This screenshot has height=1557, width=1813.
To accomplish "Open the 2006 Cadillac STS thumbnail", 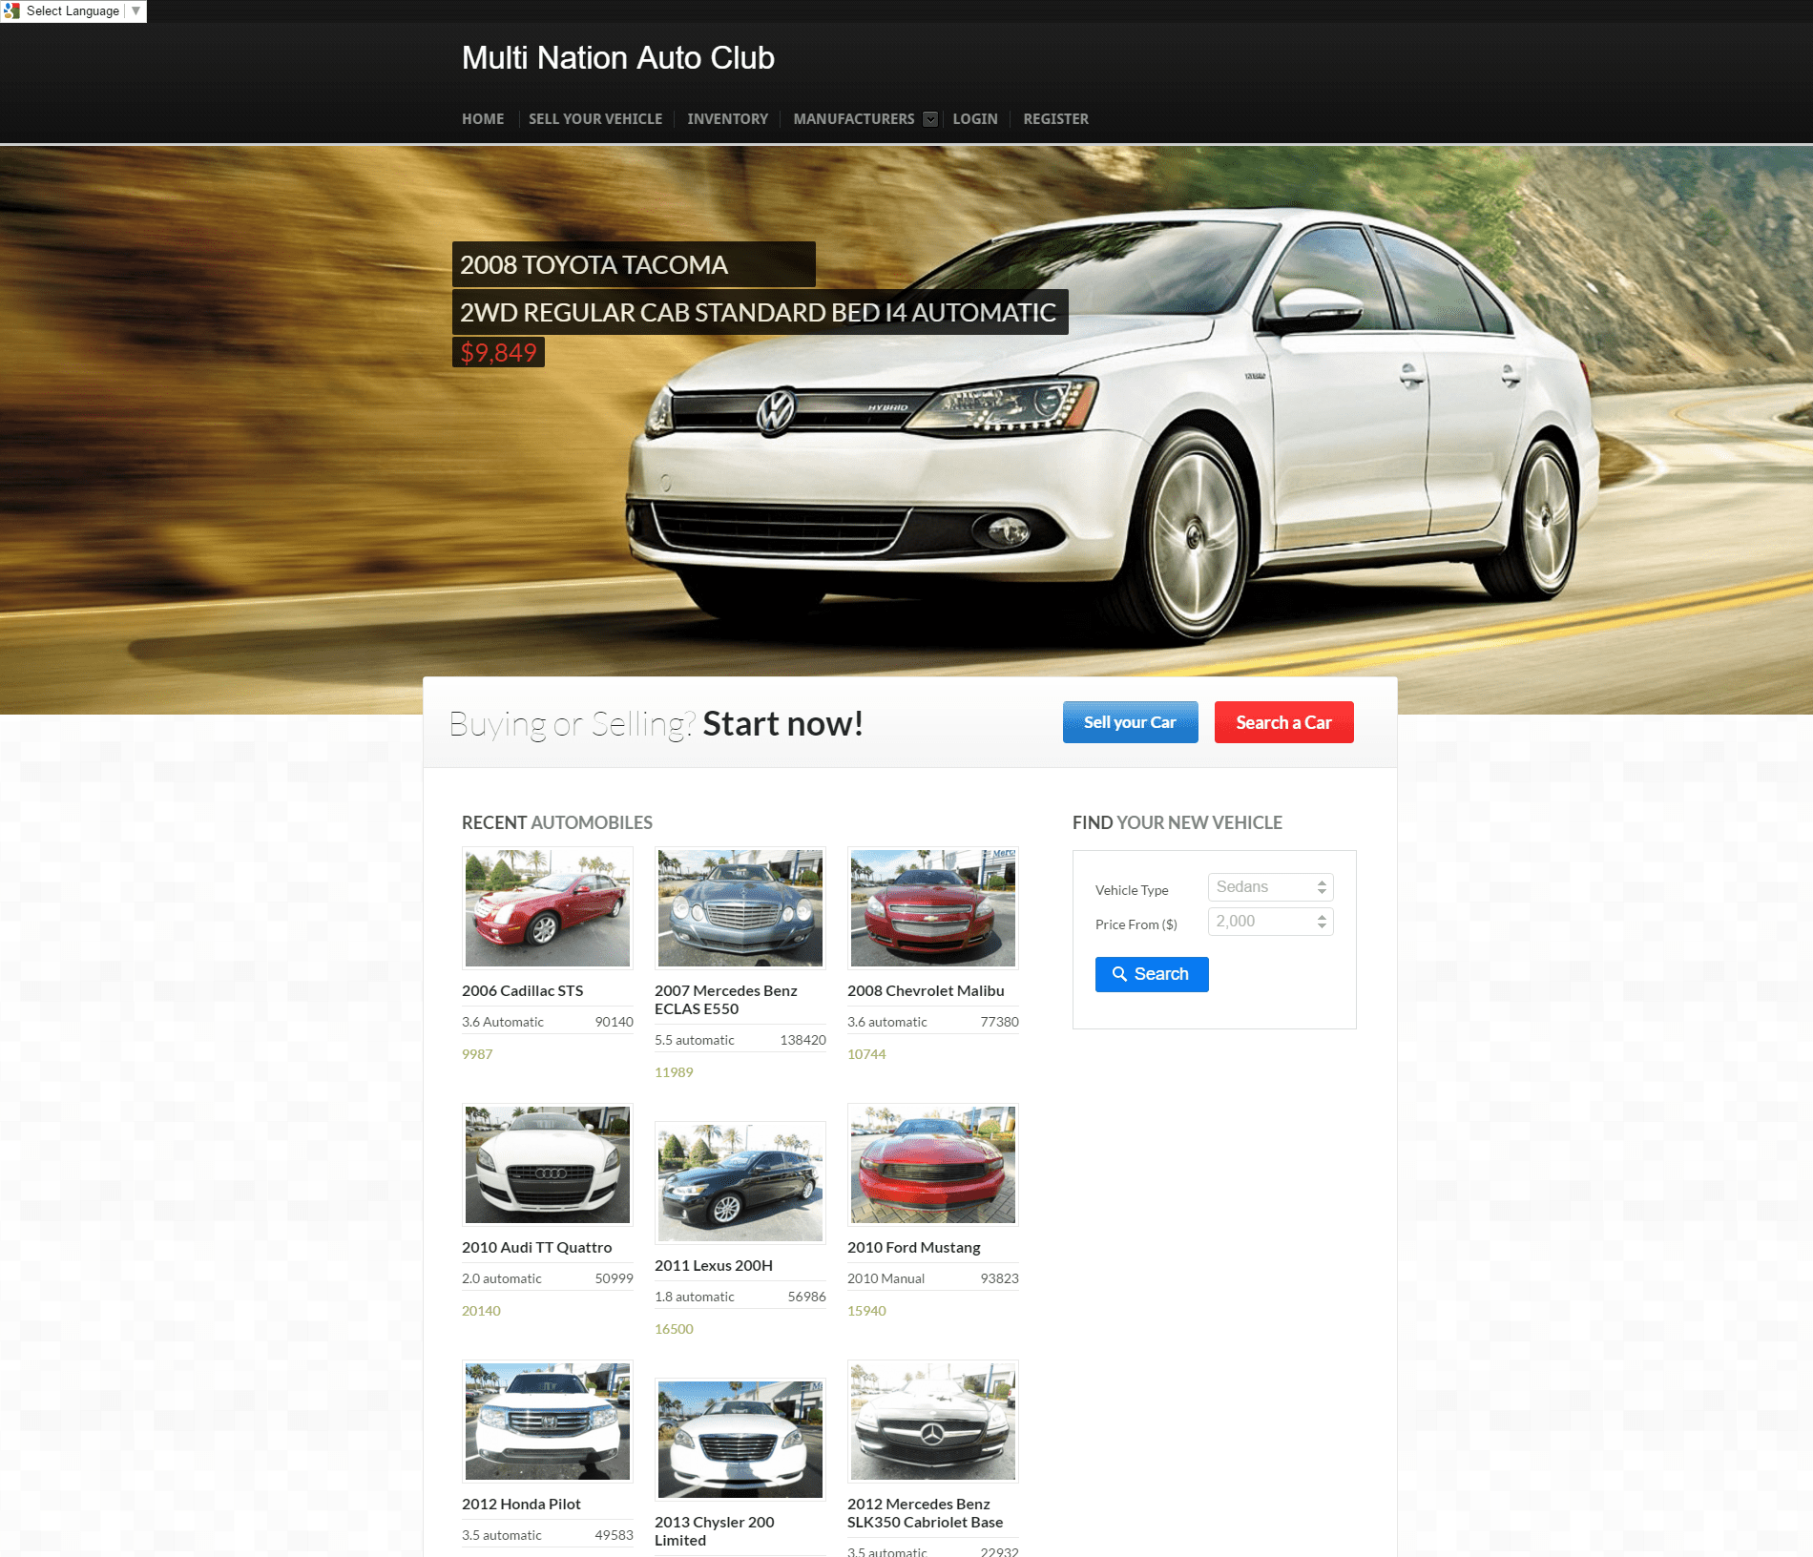I will click(548, 908).
